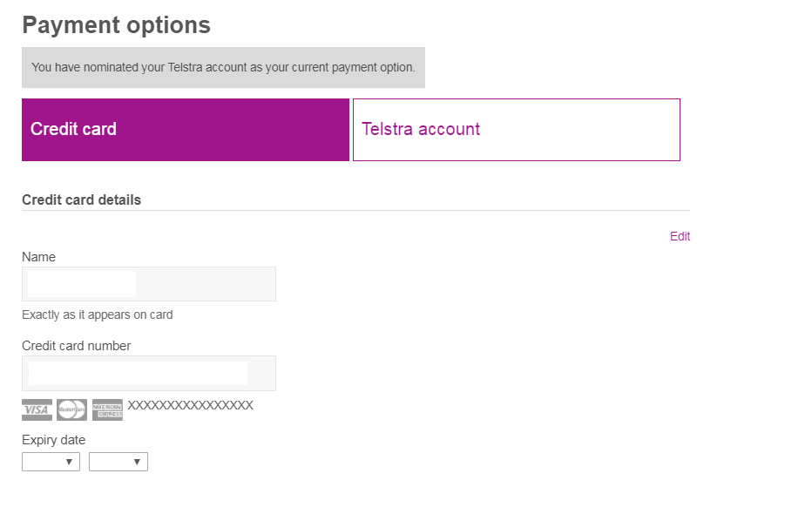Click the Payment options heading

(x=116, y=24)
